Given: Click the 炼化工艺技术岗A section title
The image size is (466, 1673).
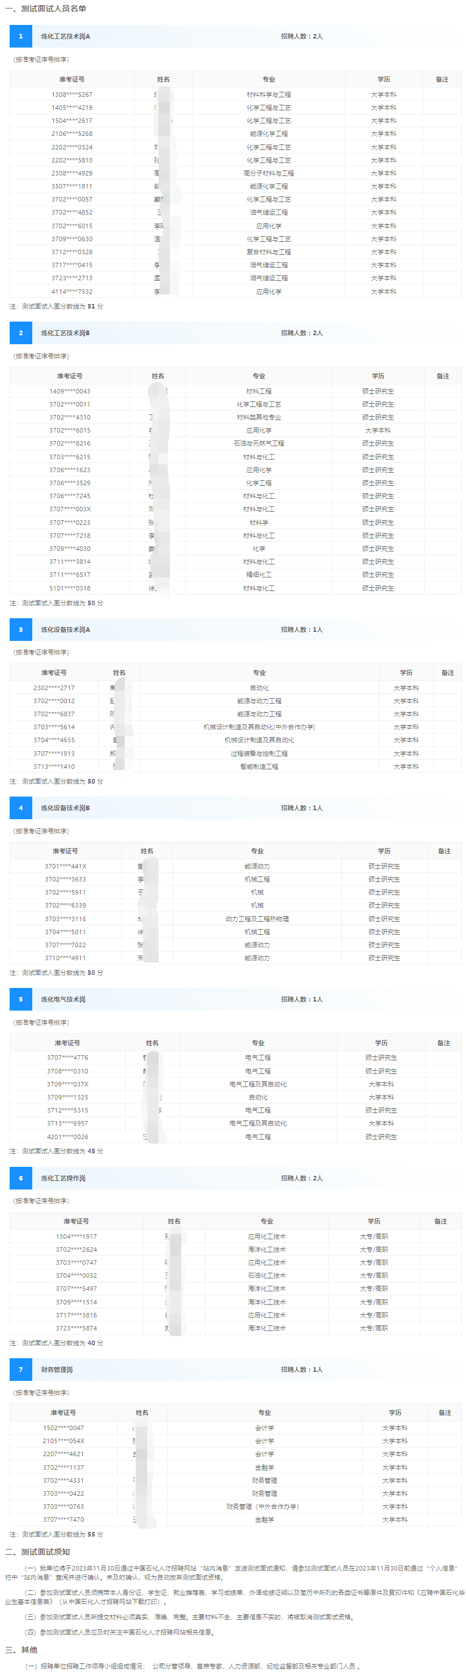Looking at the screenshot, I should point(66,36).
